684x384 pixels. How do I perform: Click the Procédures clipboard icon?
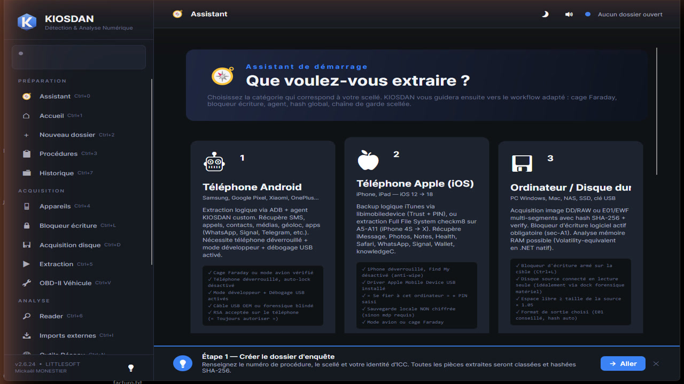pos(27,154)
